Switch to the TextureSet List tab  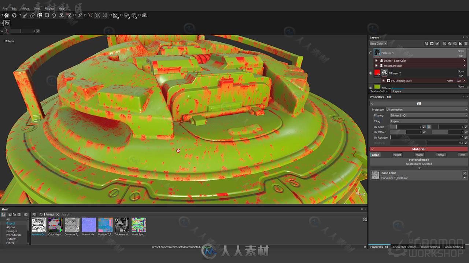pyautogui.click(x=379, y=91)
